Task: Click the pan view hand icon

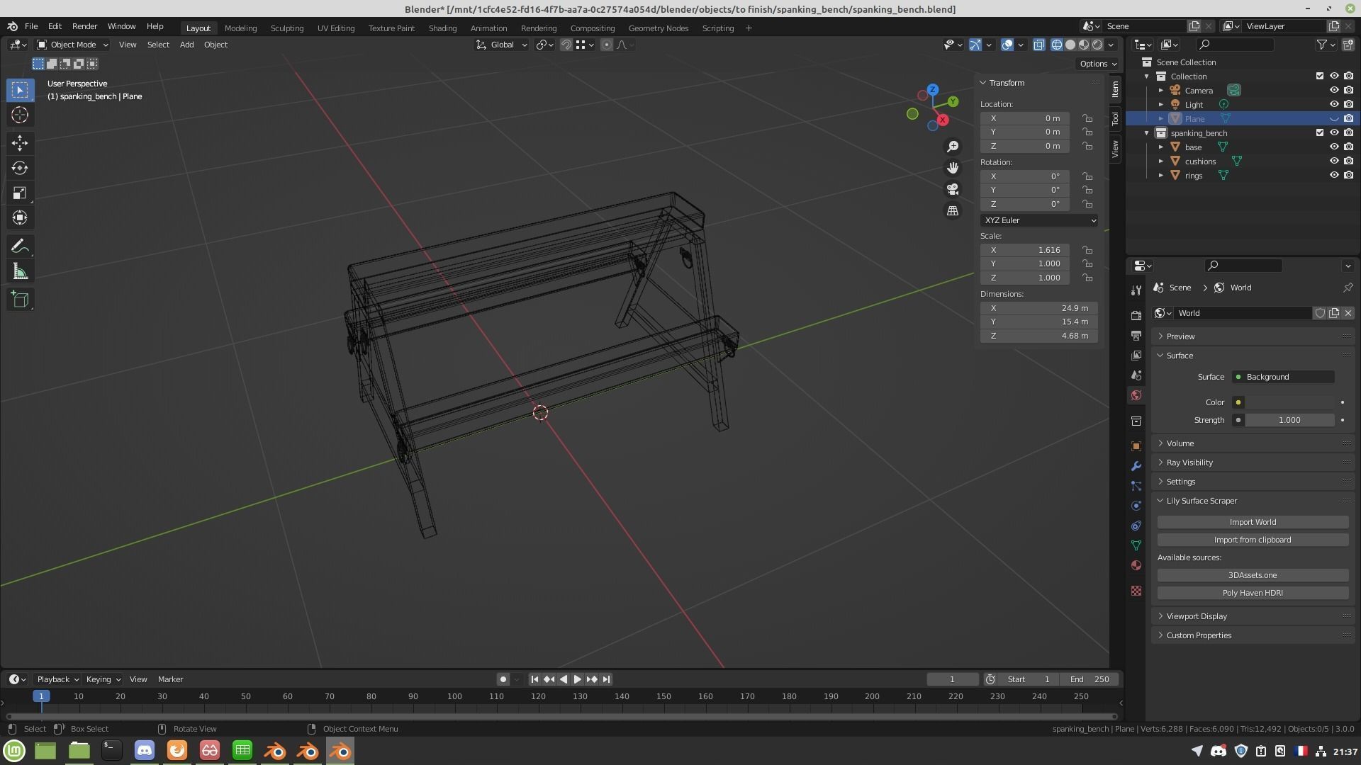Action: tap(953, 168)
